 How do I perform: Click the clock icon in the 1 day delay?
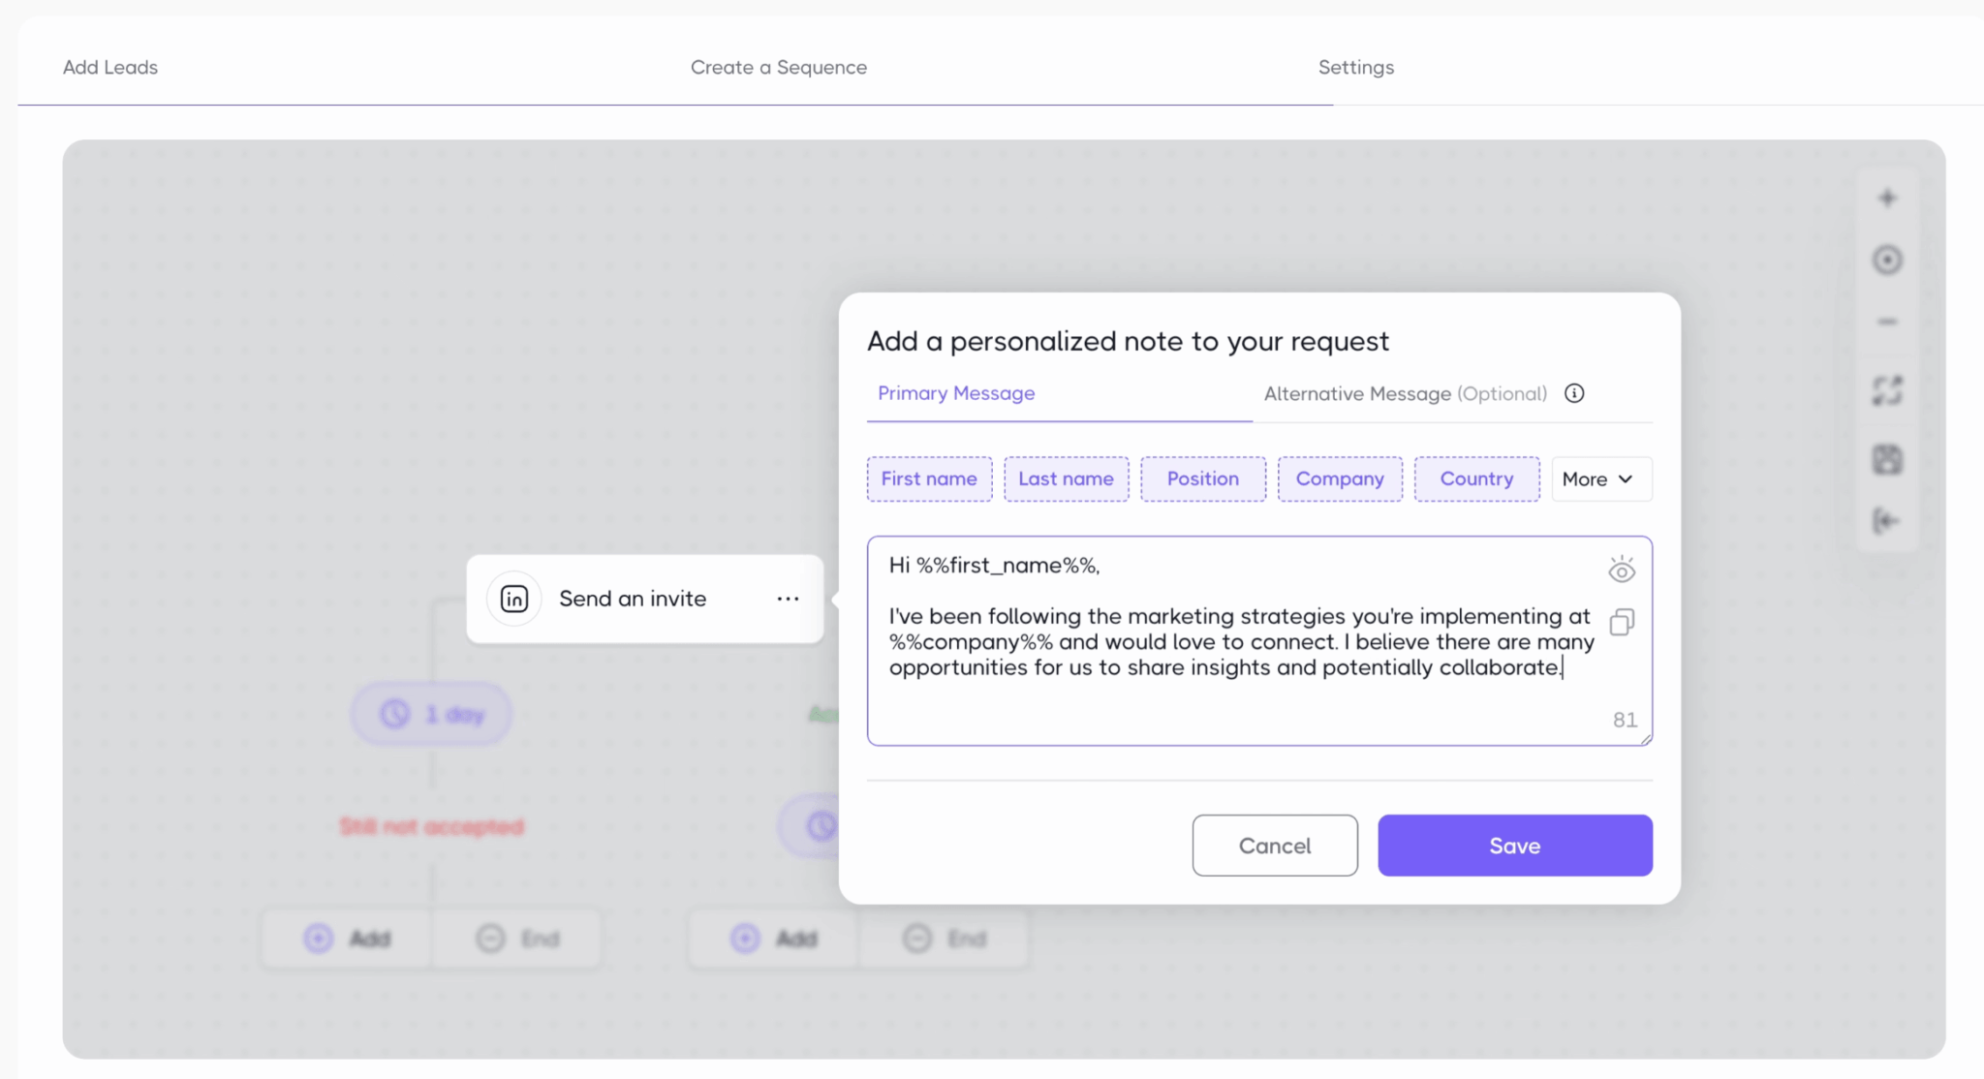coord(394,715)
